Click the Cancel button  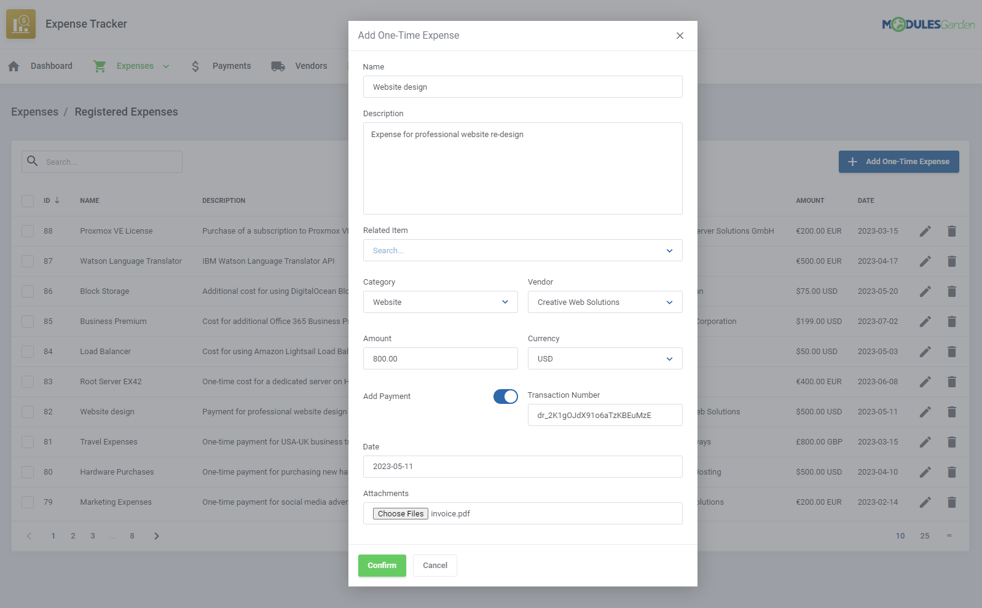[x=435, y=566]
